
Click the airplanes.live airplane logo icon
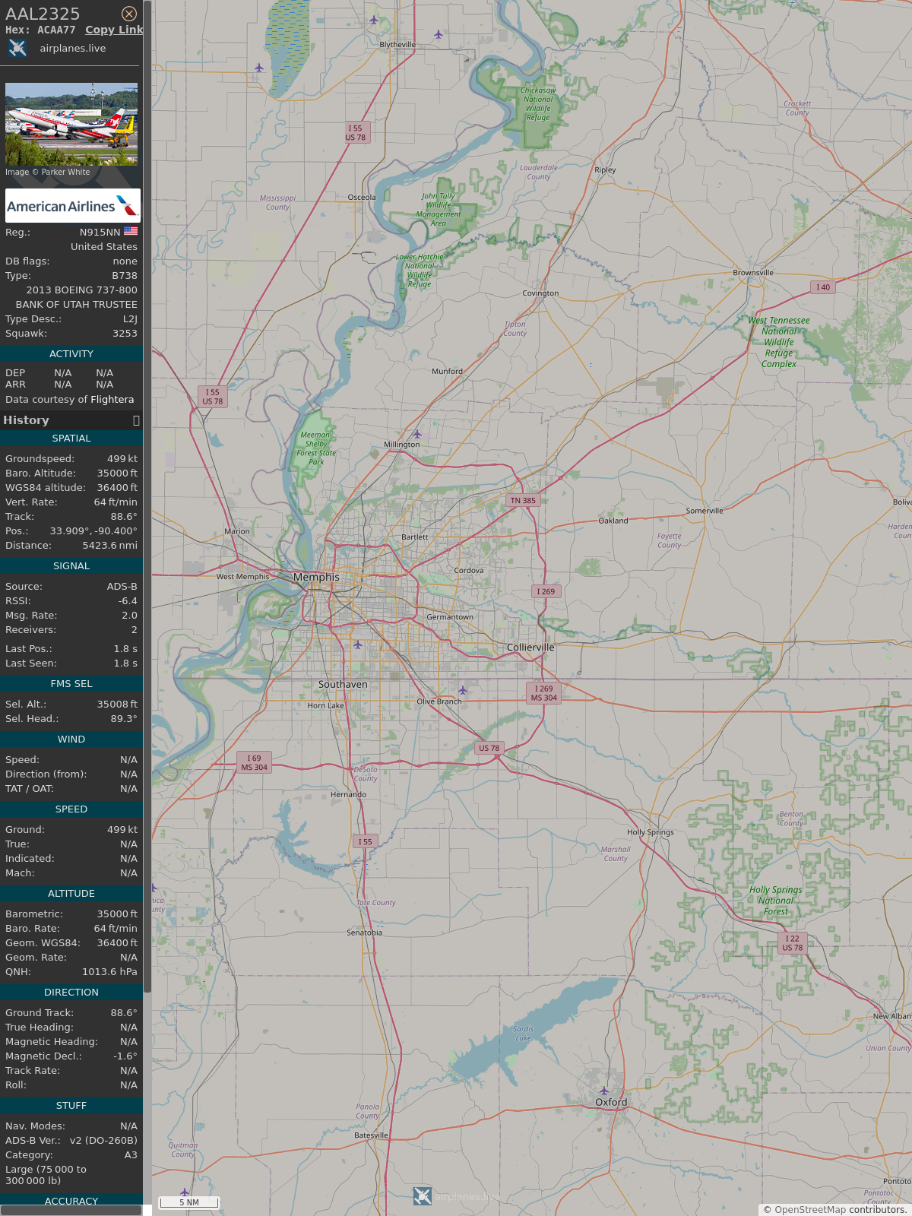tap(17, 48)
